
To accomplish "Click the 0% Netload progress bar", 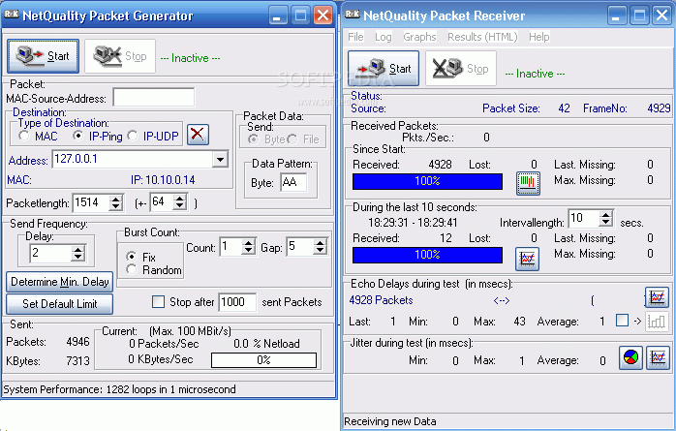I will 263,360.
